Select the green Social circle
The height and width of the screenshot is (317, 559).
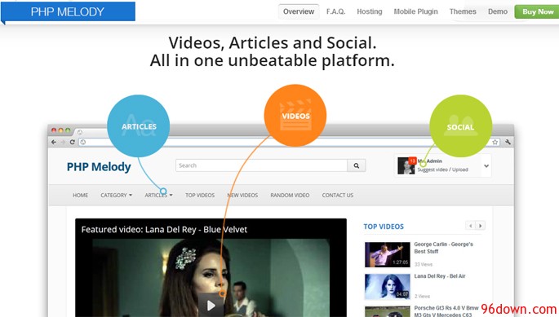[460, 126]
